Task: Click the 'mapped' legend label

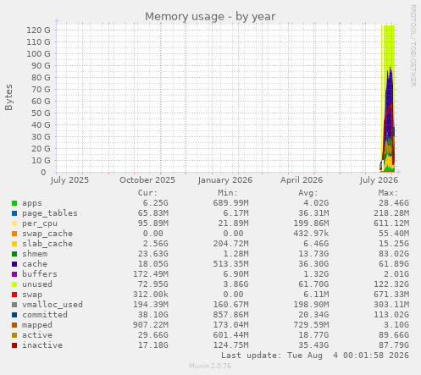Action: 37,325
